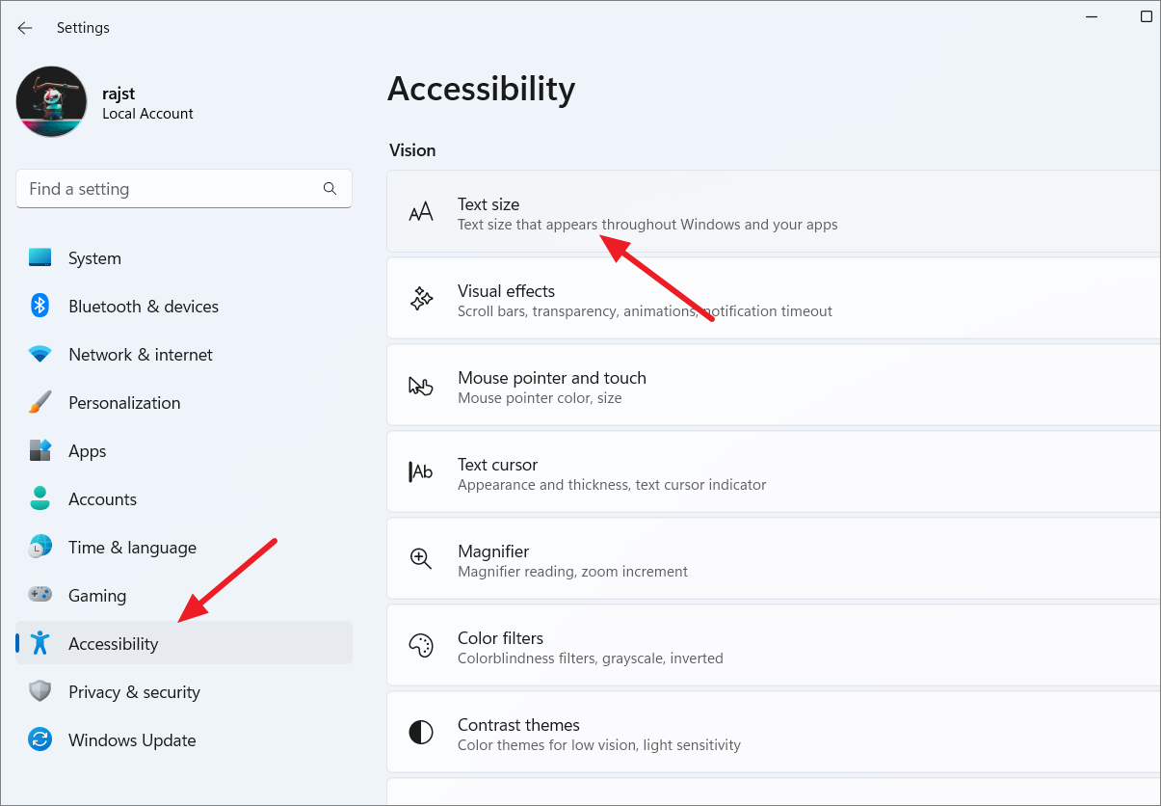Go back using the back arrow
Screen dimensions: 1161x806
[25, 28]
